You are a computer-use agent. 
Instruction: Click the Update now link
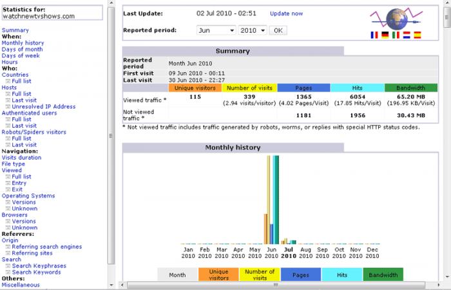coord(286,14)
